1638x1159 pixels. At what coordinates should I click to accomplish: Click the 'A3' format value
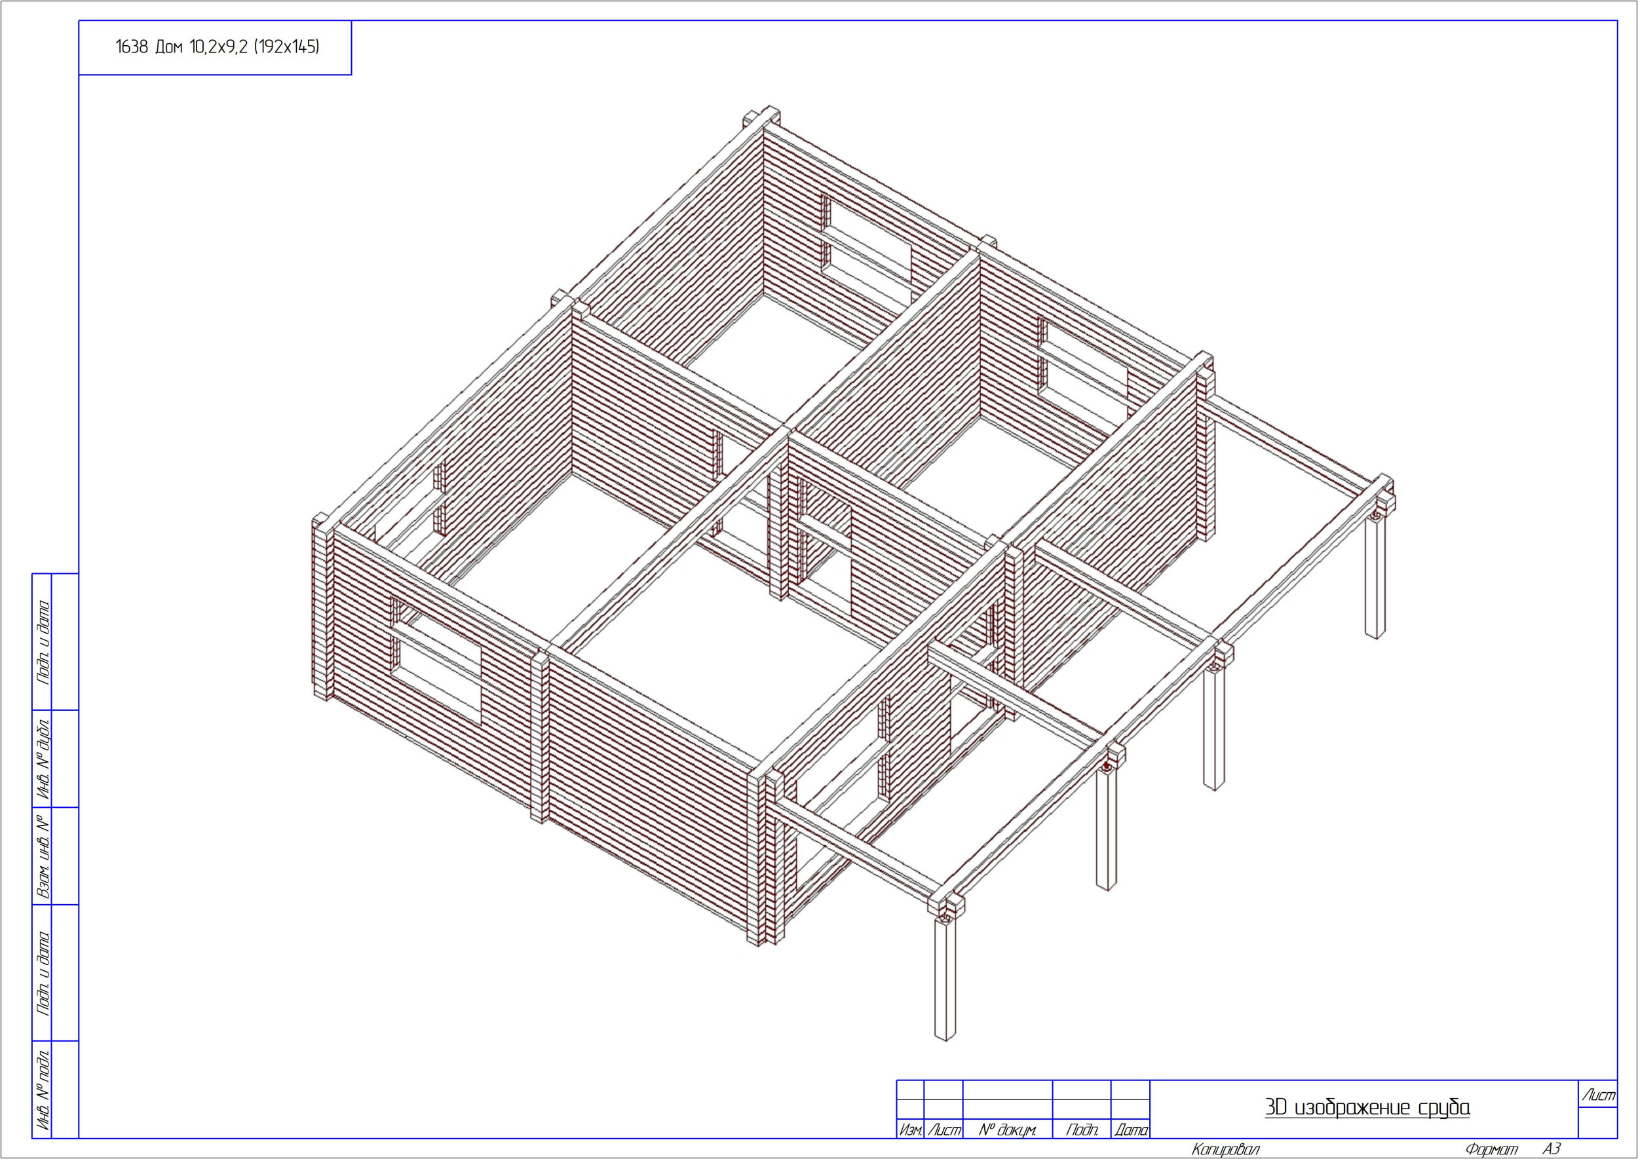pyautogui.click(x=1551, y=1149)
